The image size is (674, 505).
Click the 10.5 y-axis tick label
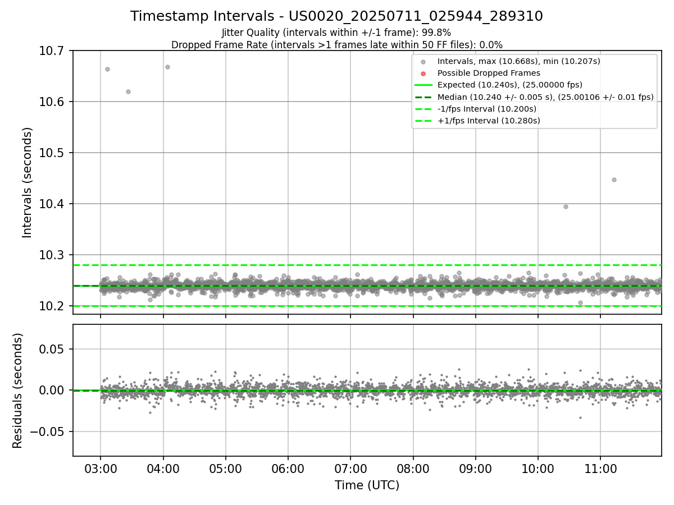click(51, 153)
